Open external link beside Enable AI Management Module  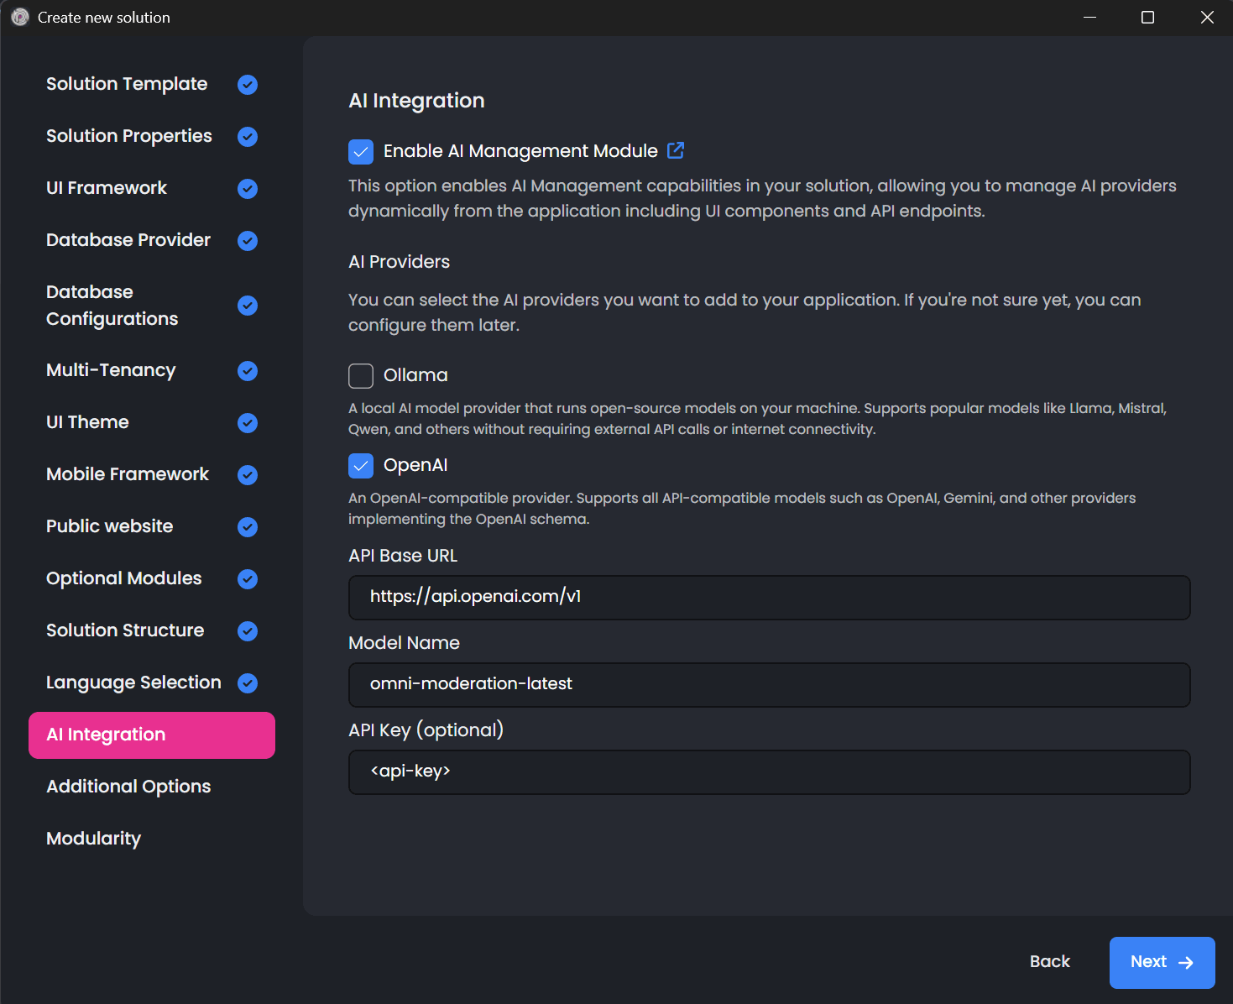(x=676, y=150)
